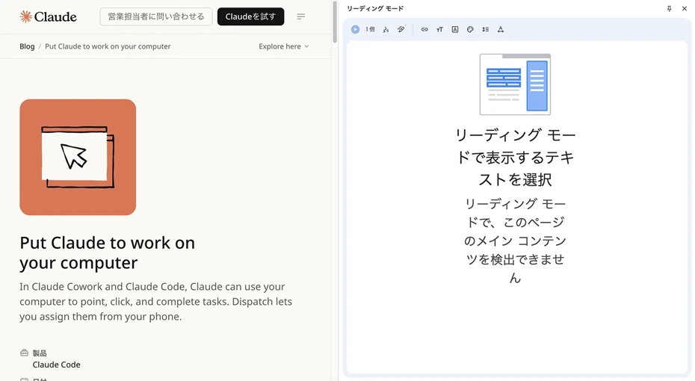The height and width of the screenshot is (381, 695).
Task: Click the reading mode document illustration
Action: point(515,84)
